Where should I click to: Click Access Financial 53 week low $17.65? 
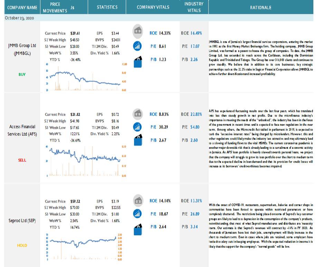(75, 127)
